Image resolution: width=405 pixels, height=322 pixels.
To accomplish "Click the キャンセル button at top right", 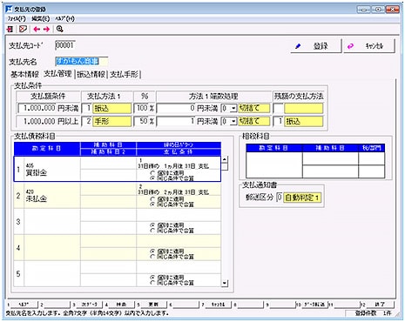I will 369,46.
